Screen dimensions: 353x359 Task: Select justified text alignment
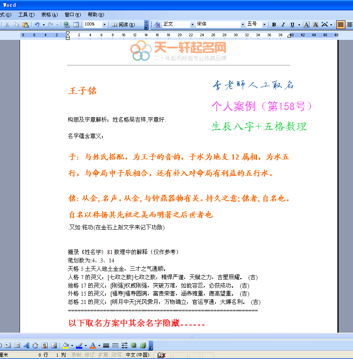(x=340, y=24)
